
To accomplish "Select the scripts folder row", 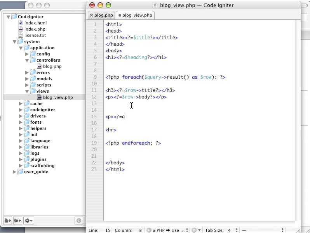I will 44,85.
